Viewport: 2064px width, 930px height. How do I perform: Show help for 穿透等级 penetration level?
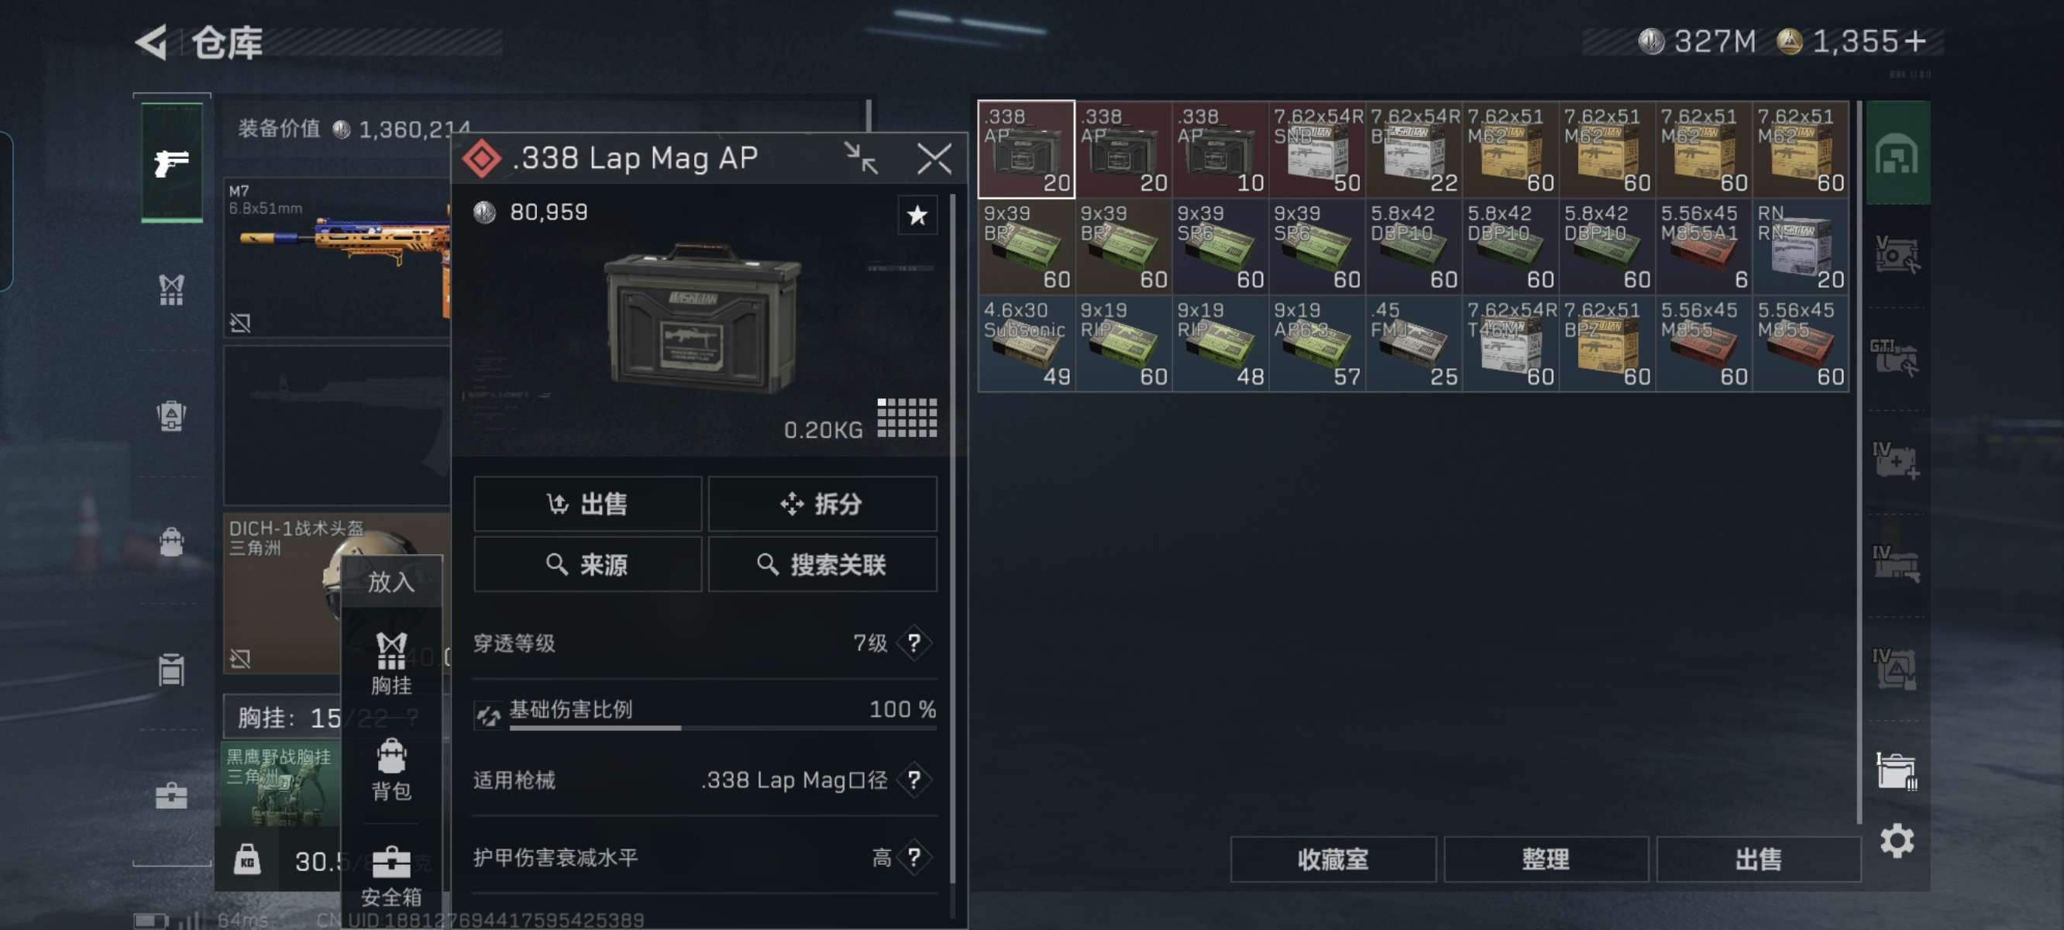(914, 643)
